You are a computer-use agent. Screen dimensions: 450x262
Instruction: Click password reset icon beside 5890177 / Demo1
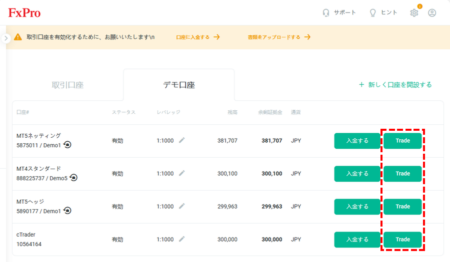67,211
